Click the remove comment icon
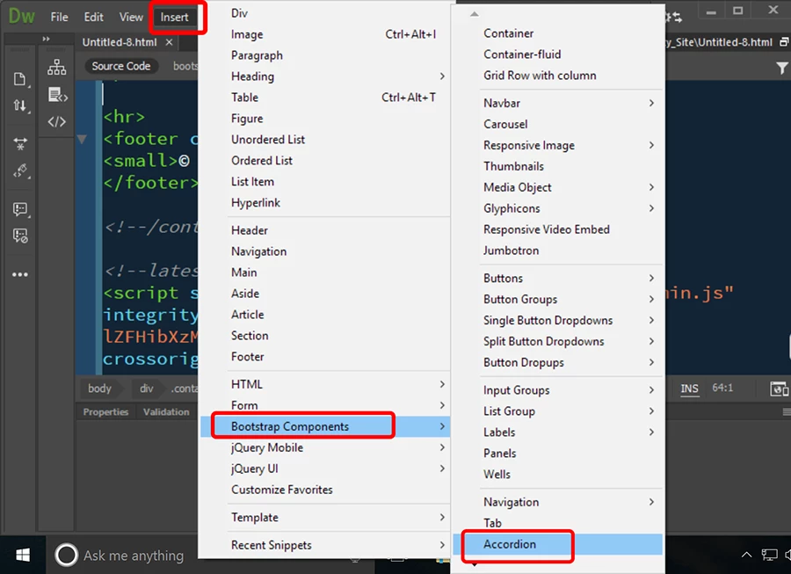 [20, 236]
